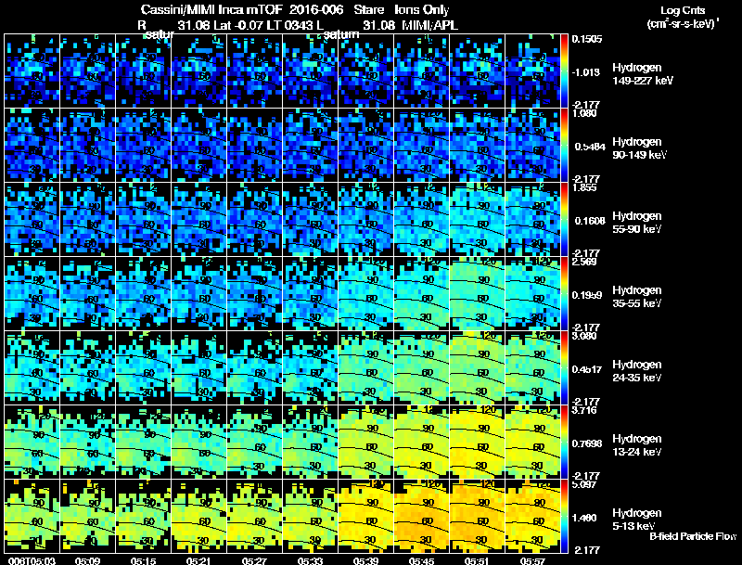Open the 90-149 keV panel at 05:09
This screenshot has width=742, height=565.
[x=87, y=146]
